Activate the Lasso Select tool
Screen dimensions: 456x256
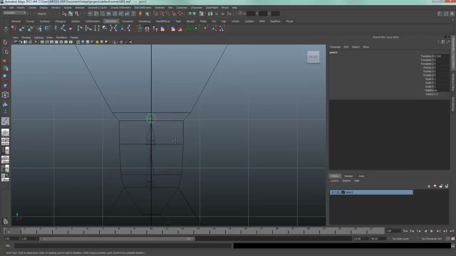pyautogui.click(x=5, y=51)
